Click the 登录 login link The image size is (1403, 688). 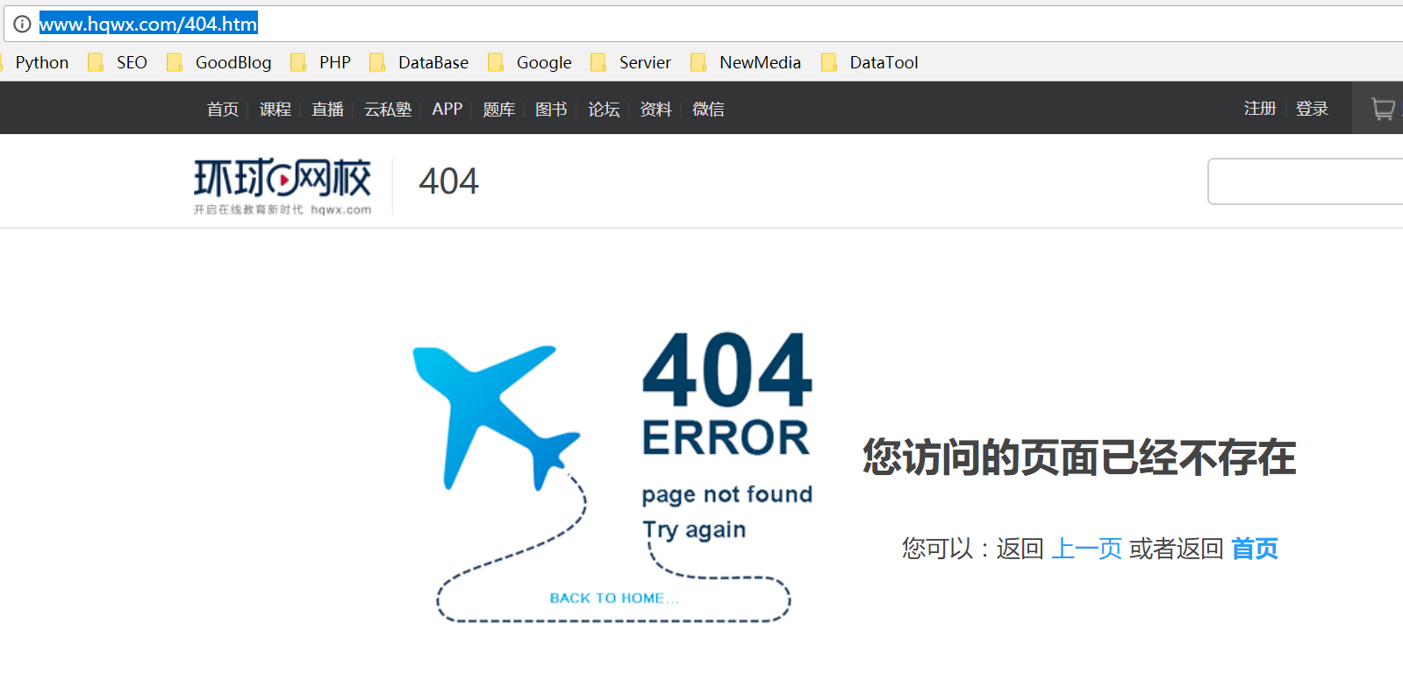(x=1313, y=108)
